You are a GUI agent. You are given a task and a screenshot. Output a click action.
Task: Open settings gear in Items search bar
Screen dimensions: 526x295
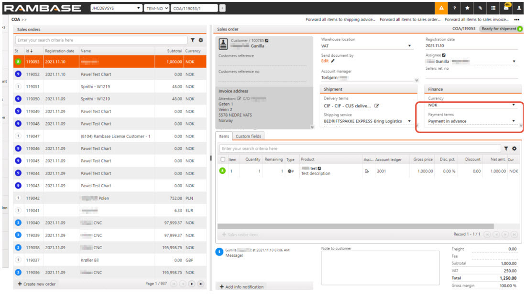pos(514,149)
